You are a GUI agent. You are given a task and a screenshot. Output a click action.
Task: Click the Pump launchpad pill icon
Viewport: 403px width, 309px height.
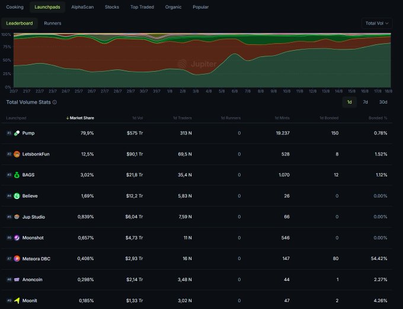(x=17, y=133)
